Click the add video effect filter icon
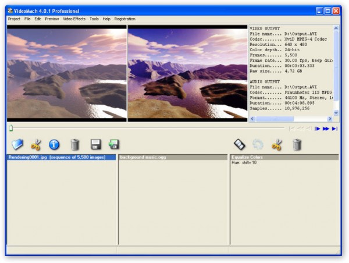The width and height of the screenshot is (349, 263). click(239, 144)
